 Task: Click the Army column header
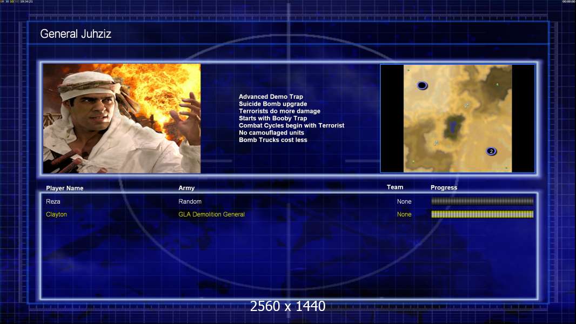(186, 188)
